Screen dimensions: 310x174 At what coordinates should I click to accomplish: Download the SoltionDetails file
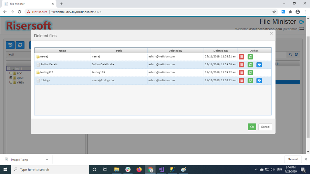point(259,65)
